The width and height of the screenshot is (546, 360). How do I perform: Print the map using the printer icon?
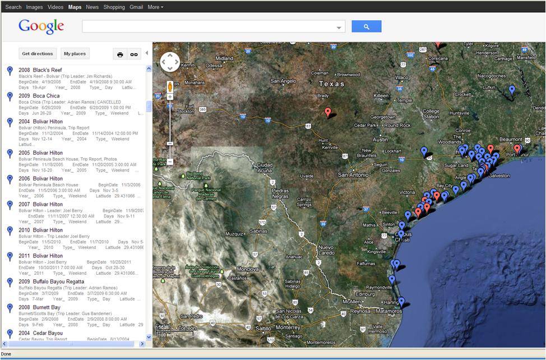(120, 54)
